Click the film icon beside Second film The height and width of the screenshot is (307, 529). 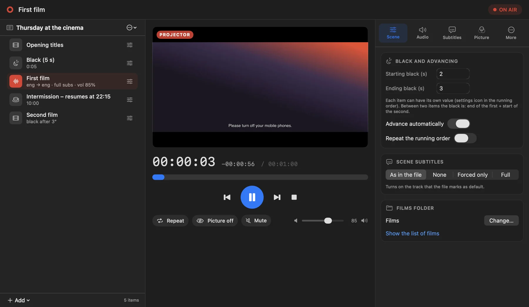click(x=16, y=118)
